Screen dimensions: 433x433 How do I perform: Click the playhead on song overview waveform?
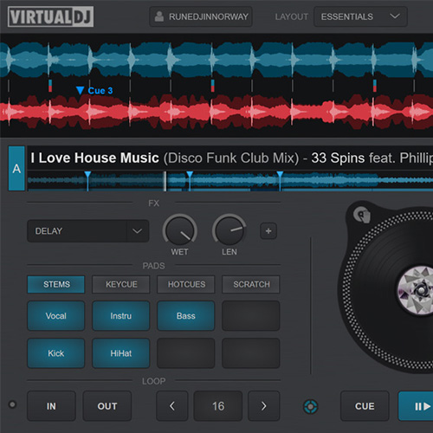(x=165, y=181)
